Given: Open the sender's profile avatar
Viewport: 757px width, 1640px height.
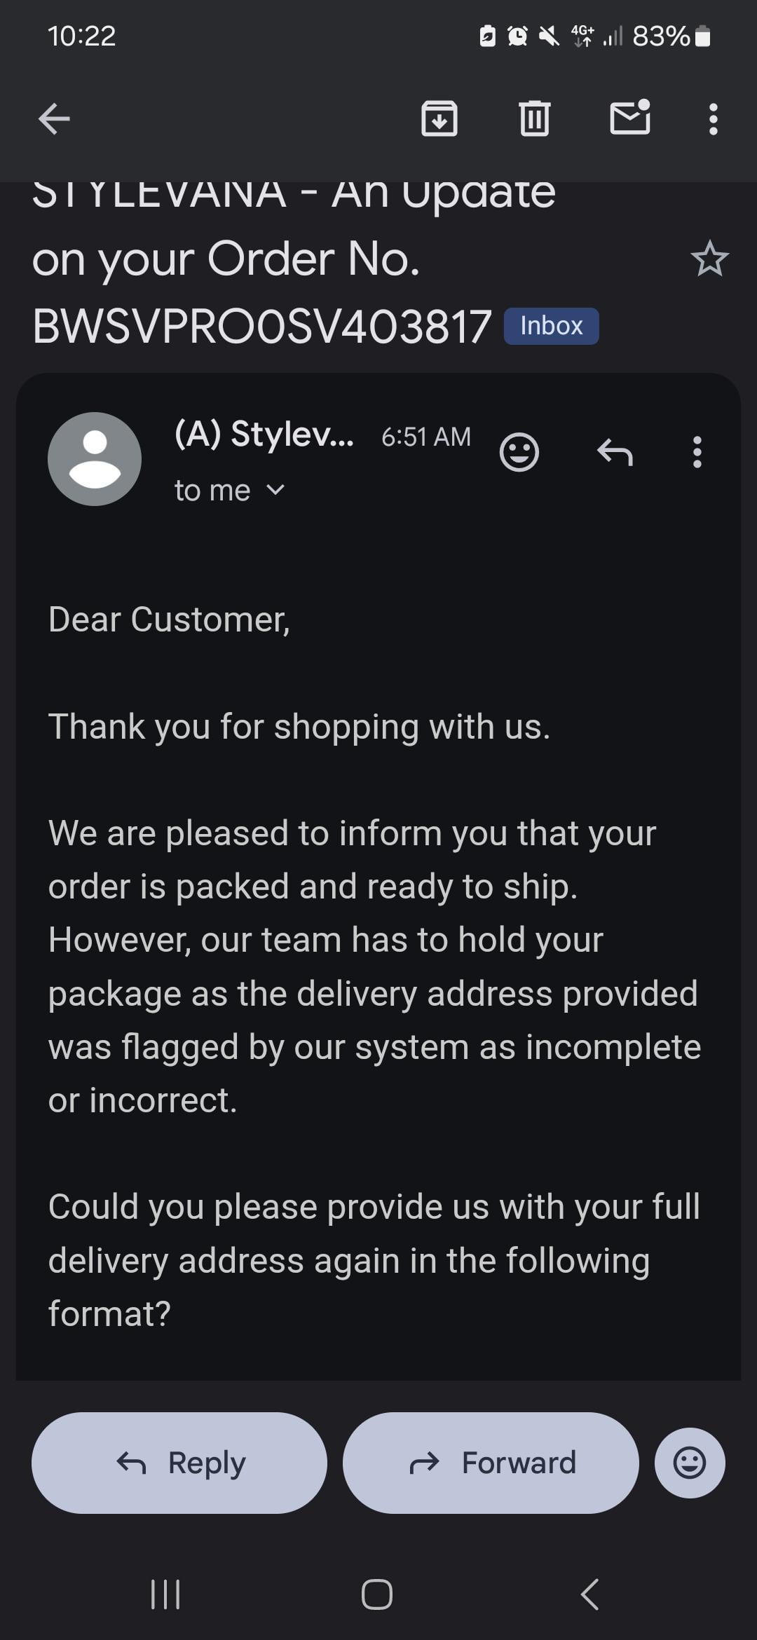Looking at the screenshot, I should [x=95, y=459].
